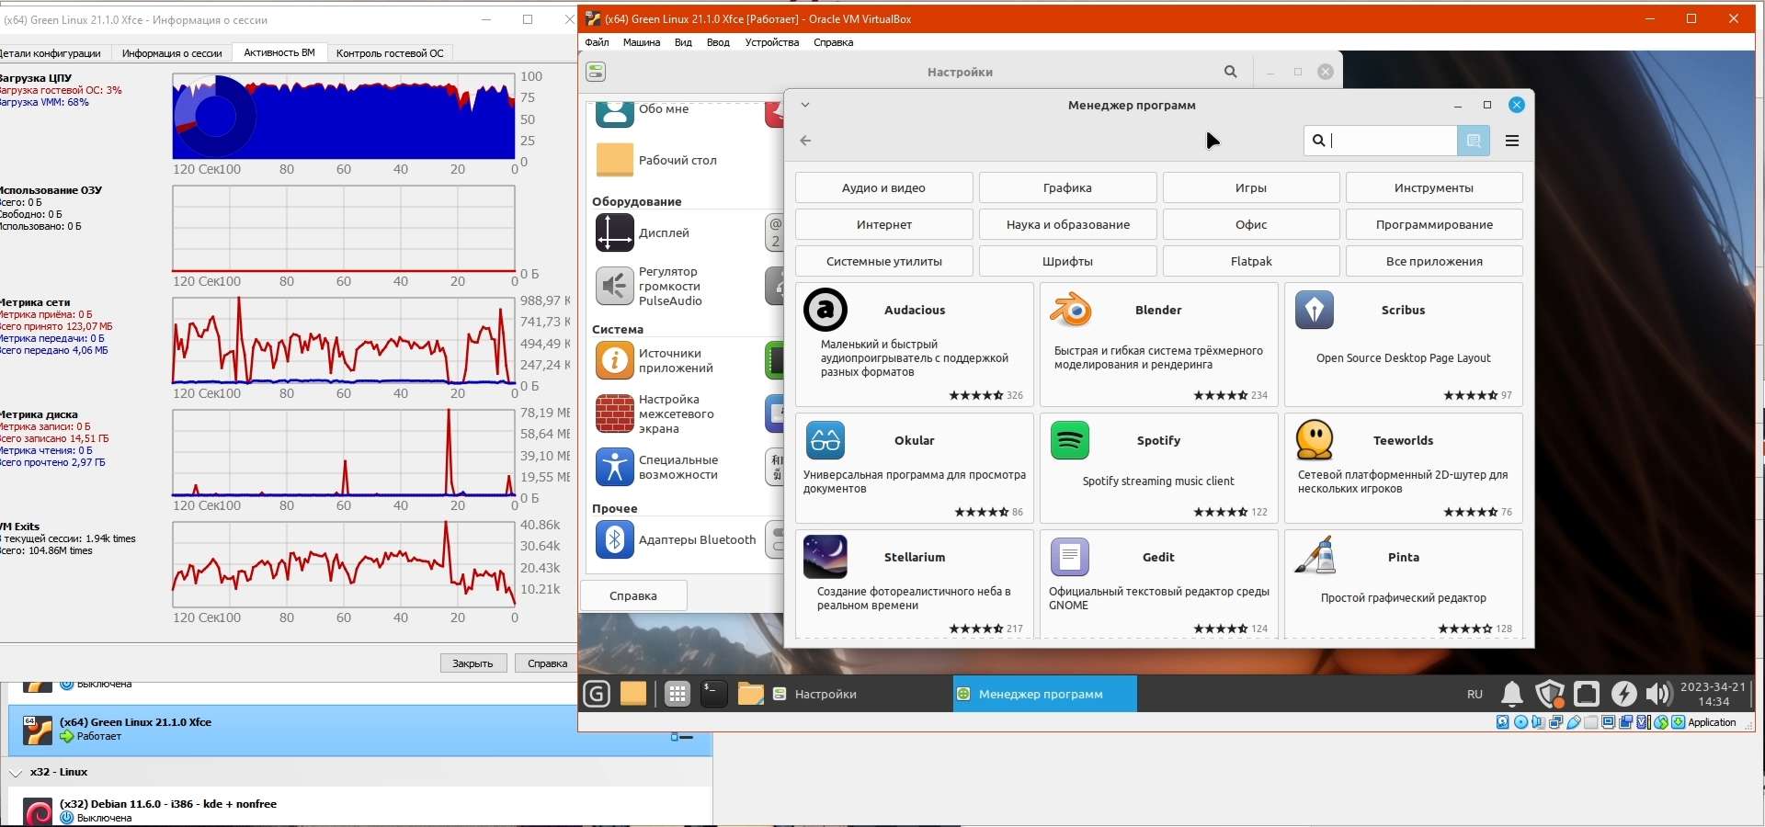Screen dimensions: 1765x827
Task: Click the optical disc indicator in status bar
Action: [1520, 722]
